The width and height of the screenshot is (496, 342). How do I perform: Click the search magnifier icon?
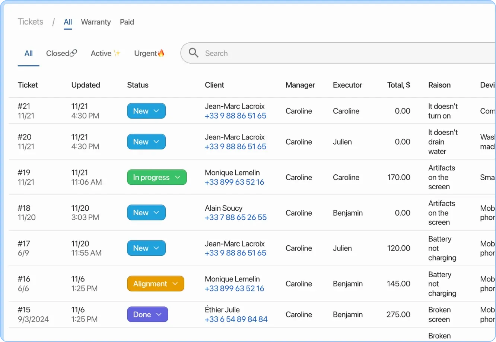click(193, 53)
